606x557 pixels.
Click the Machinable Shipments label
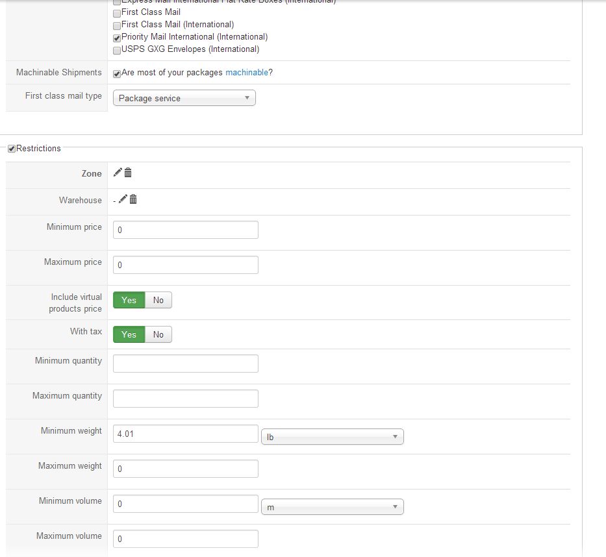58,73
